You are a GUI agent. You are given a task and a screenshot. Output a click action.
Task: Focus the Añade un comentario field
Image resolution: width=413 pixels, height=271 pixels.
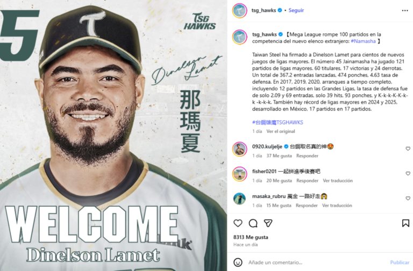click(316, 262)
